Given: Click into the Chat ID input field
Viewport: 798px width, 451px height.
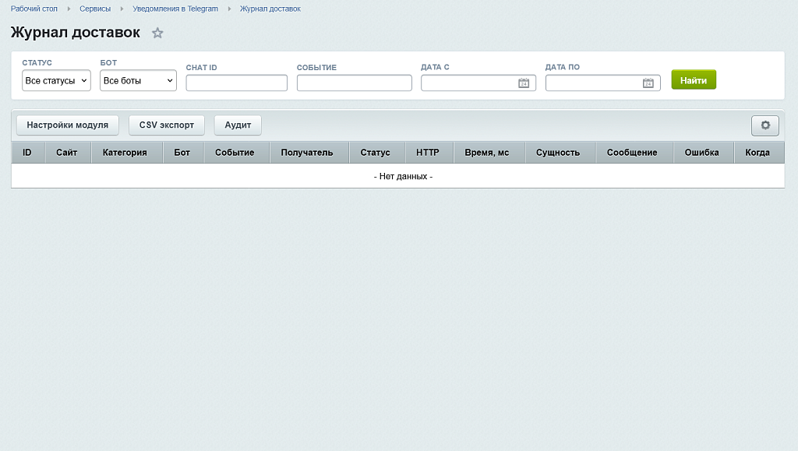Looking at the screenshot, I should (x=237, y=83).
